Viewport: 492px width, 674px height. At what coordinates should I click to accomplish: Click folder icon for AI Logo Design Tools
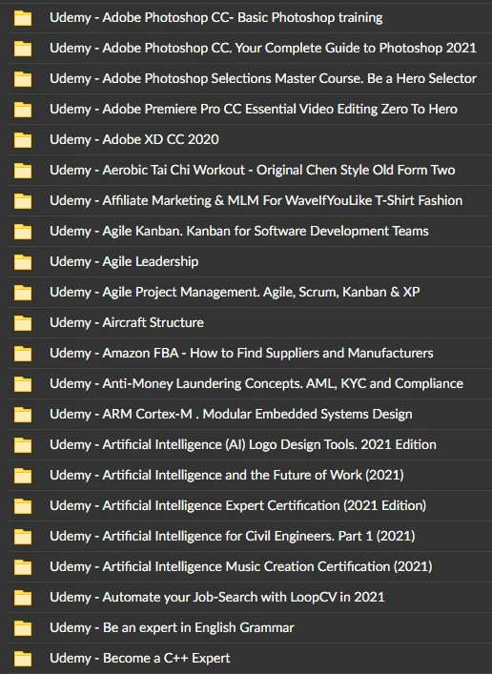pyautogui.click(x=23, y=445)
